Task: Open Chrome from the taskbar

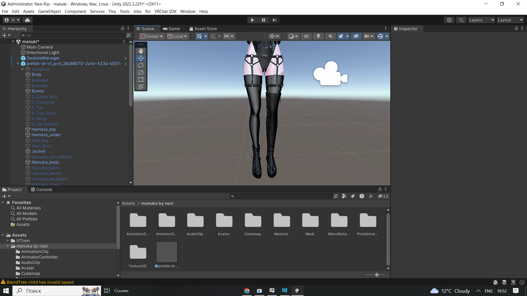Action: pyautogui.click(x=247, y=291)
